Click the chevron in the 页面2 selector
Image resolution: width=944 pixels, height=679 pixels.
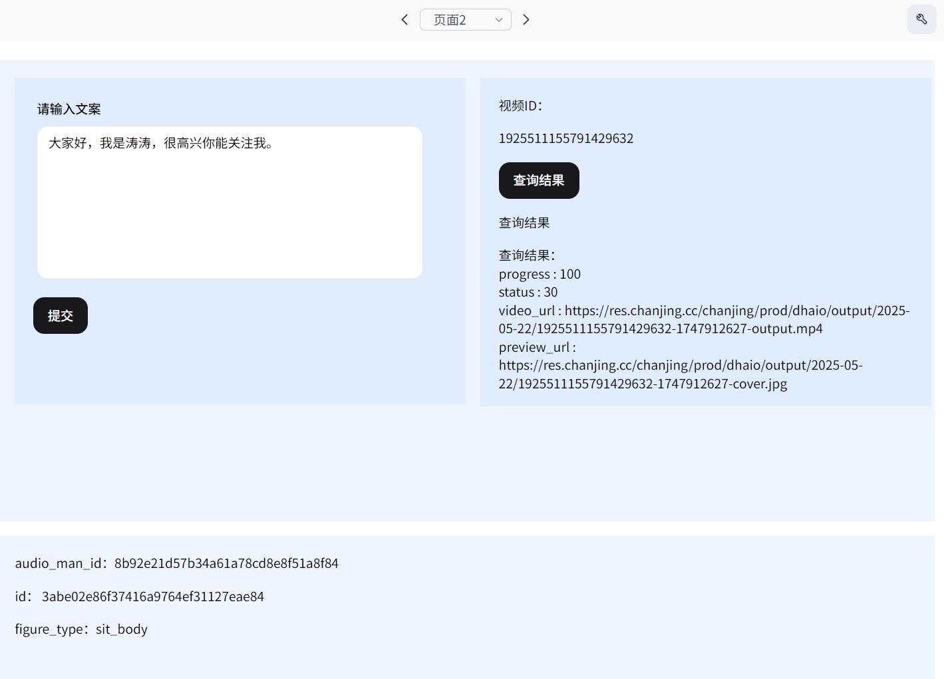pyautogui.click(x=499, y=20)
